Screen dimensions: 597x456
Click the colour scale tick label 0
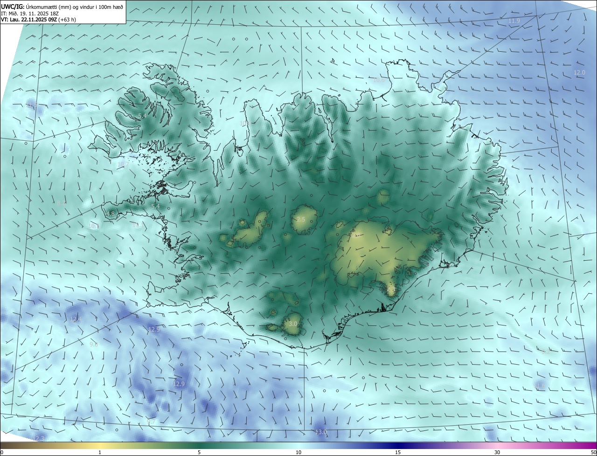tap(2, 452)
